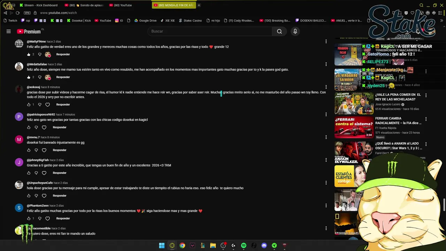This screenshot has height=251, width=446.
Task: Open the three-dot menu on @UnpuchoyunCafe's comment
Action: point(326,183)
